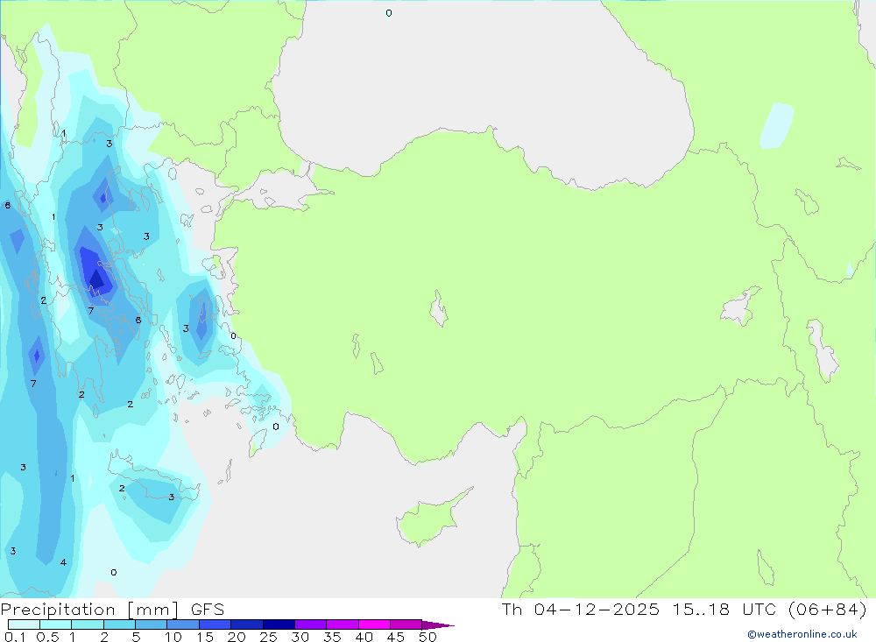Click the 1–2 mm legend color box
Viewport: 876px width, 642px height.
88,624
